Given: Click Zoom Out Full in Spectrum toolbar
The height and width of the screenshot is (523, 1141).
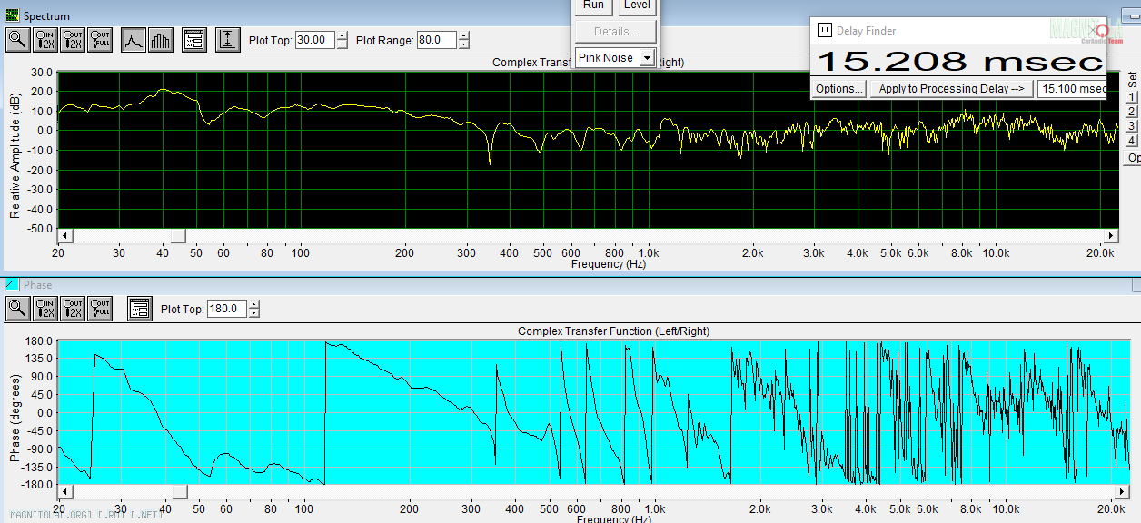Looking at the screenshot, I should 100,40.
